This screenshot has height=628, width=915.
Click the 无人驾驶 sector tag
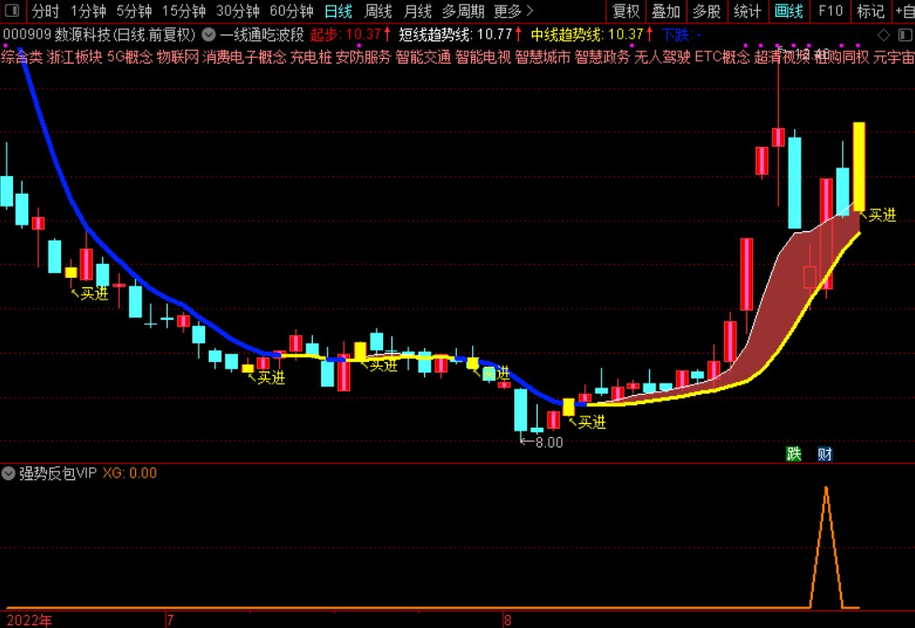(x=662, y=57)
